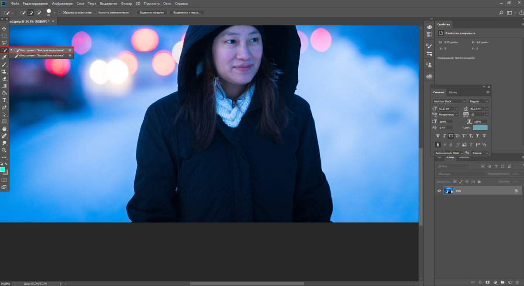Select the Hand tool

pyautogui.click(x=4, y=129)
